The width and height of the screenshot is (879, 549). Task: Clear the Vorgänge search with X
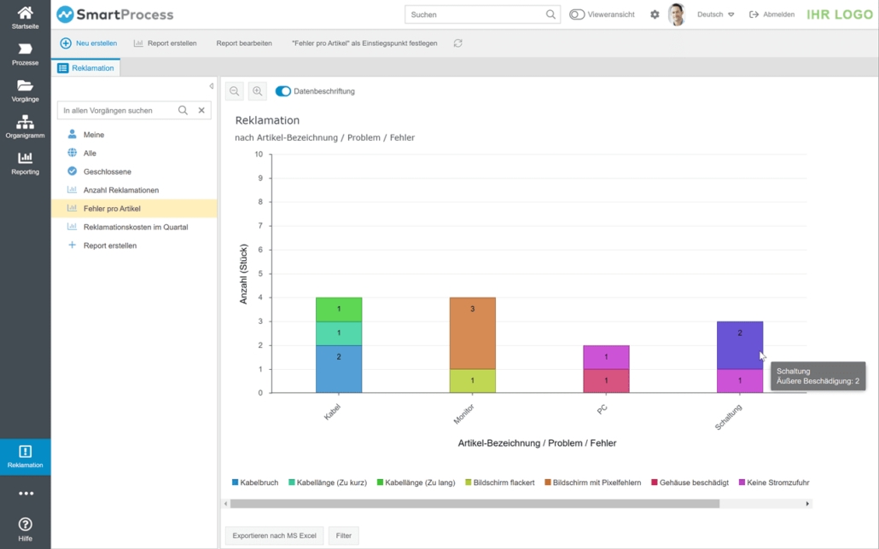pos(201,110)
